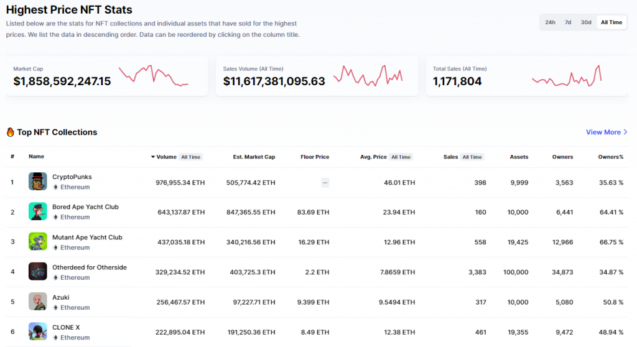Sort the table by Floor Price
637x347 pixels.
(314, 157)
